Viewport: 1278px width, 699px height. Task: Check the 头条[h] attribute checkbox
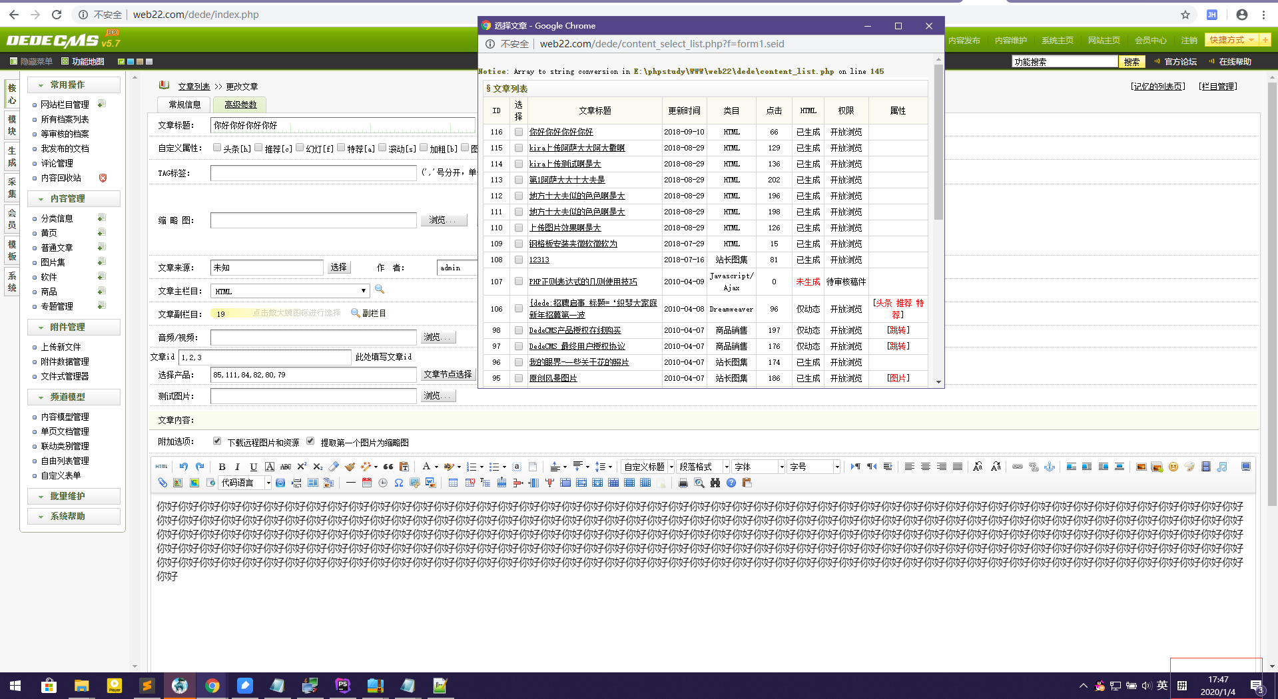217,148
